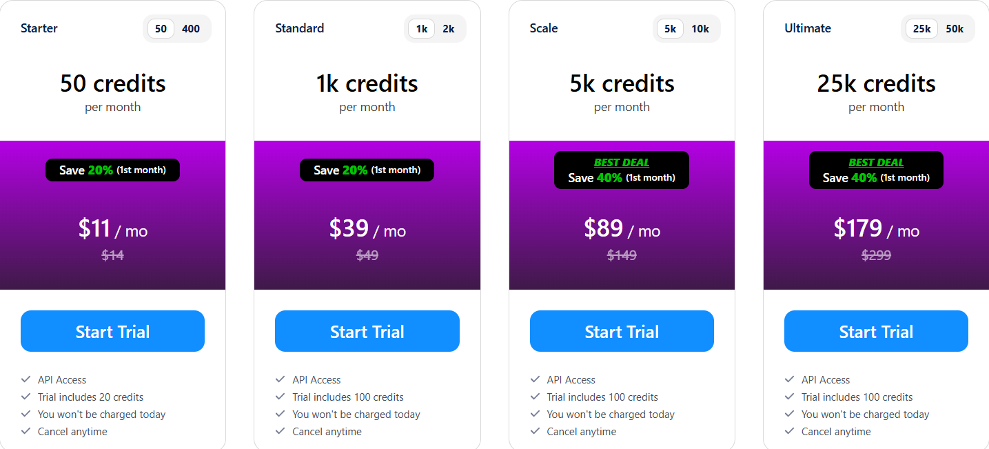Click the checkmark beside You won't be charged today on Scale

tap(536, 414)
